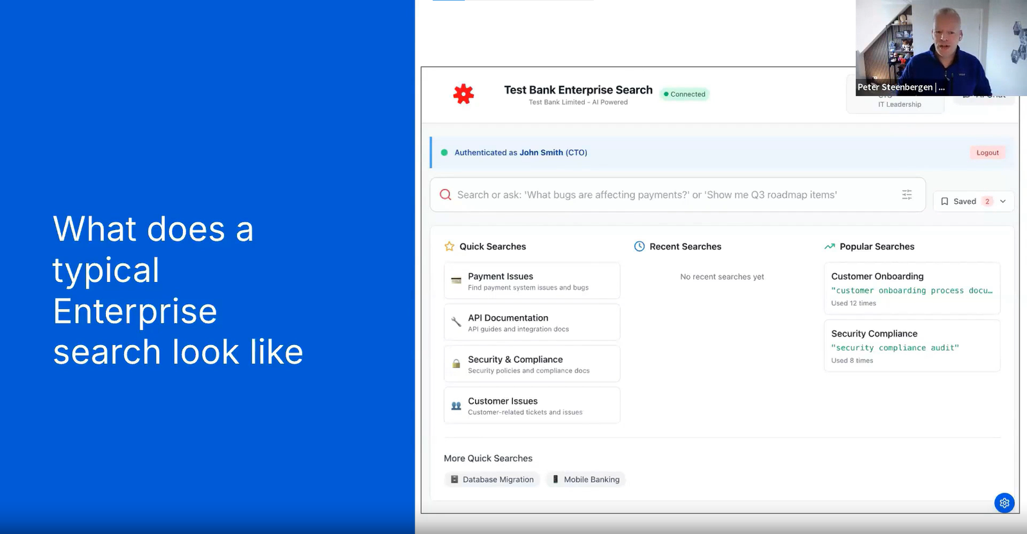
Task: Click the Database Migration chip
Action: pos(492,480)
